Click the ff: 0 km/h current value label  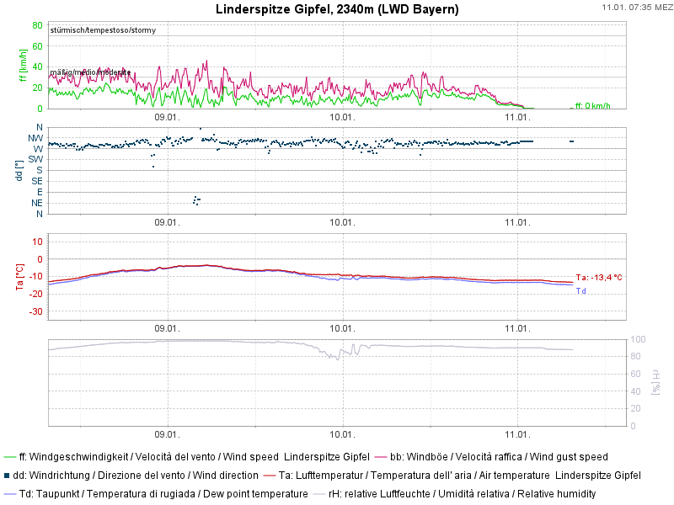click(x=592, y=106)
